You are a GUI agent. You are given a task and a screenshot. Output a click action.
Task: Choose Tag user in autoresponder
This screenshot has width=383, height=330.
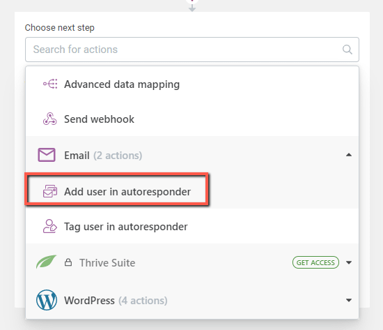click(x=192, y=226)
